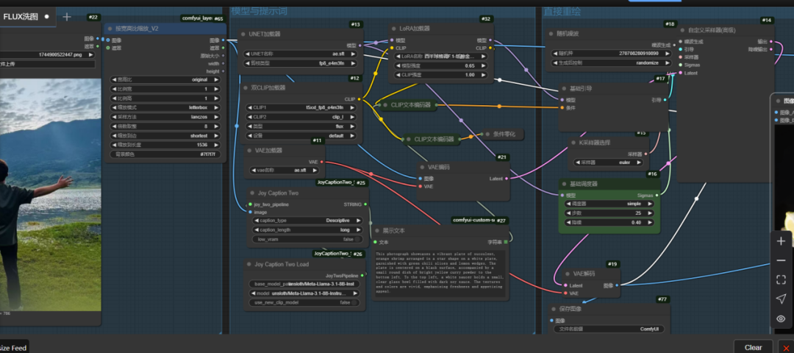Edit the 文件名前缀 ComfyUI field
This screenshot has height=353, width=794.
click(609, 329)
